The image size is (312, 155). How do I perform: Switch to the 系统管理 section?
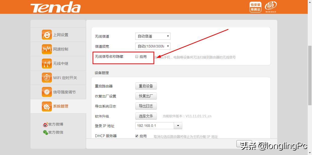(x=60, y=106)
